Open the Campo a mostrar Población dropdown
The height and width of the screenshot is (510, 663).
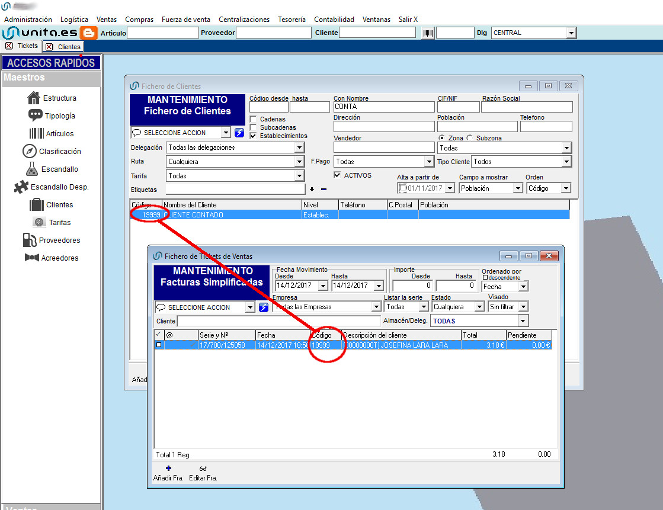[518, 188]
